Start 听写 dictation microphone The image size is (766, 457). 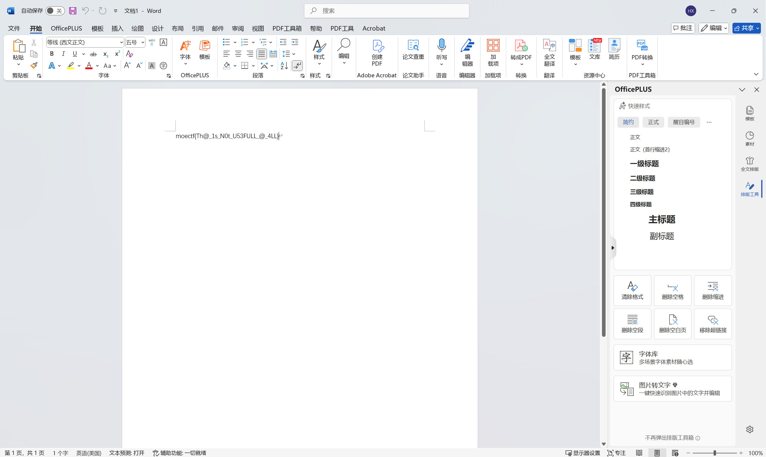(x=441, y=52)
